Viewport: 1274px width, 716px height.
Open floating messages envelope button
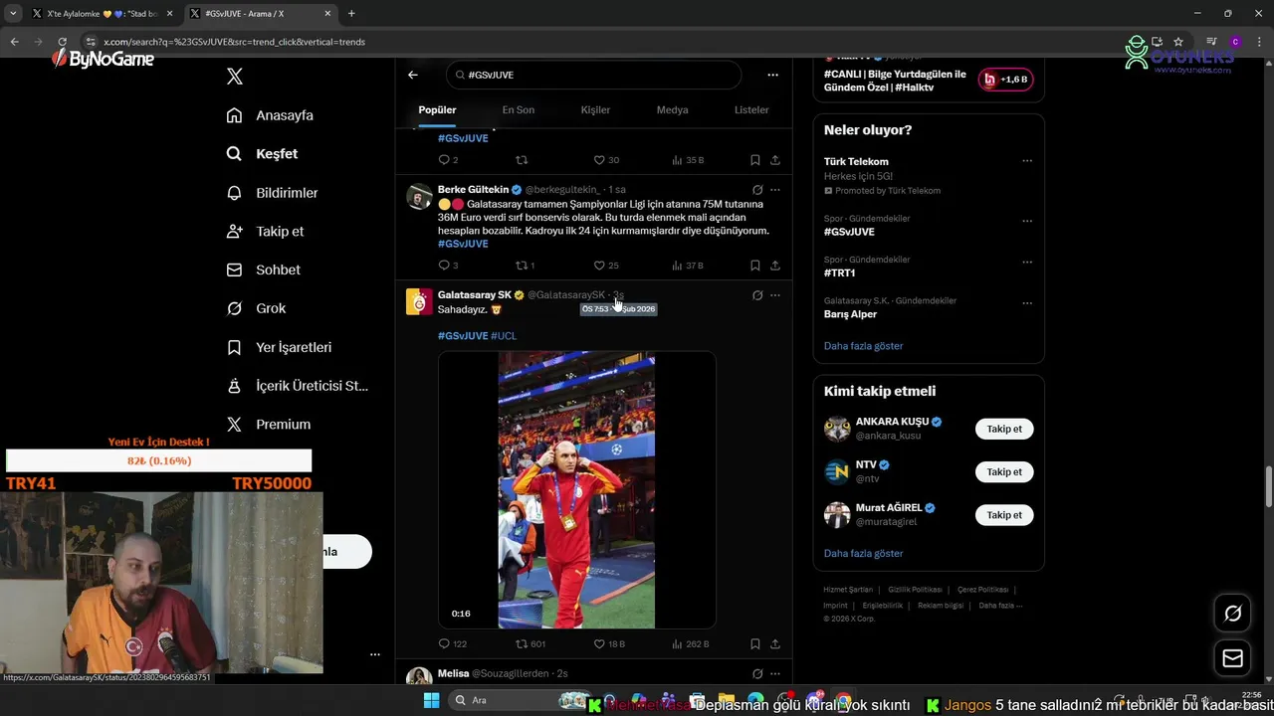(x=1232, y=658)
